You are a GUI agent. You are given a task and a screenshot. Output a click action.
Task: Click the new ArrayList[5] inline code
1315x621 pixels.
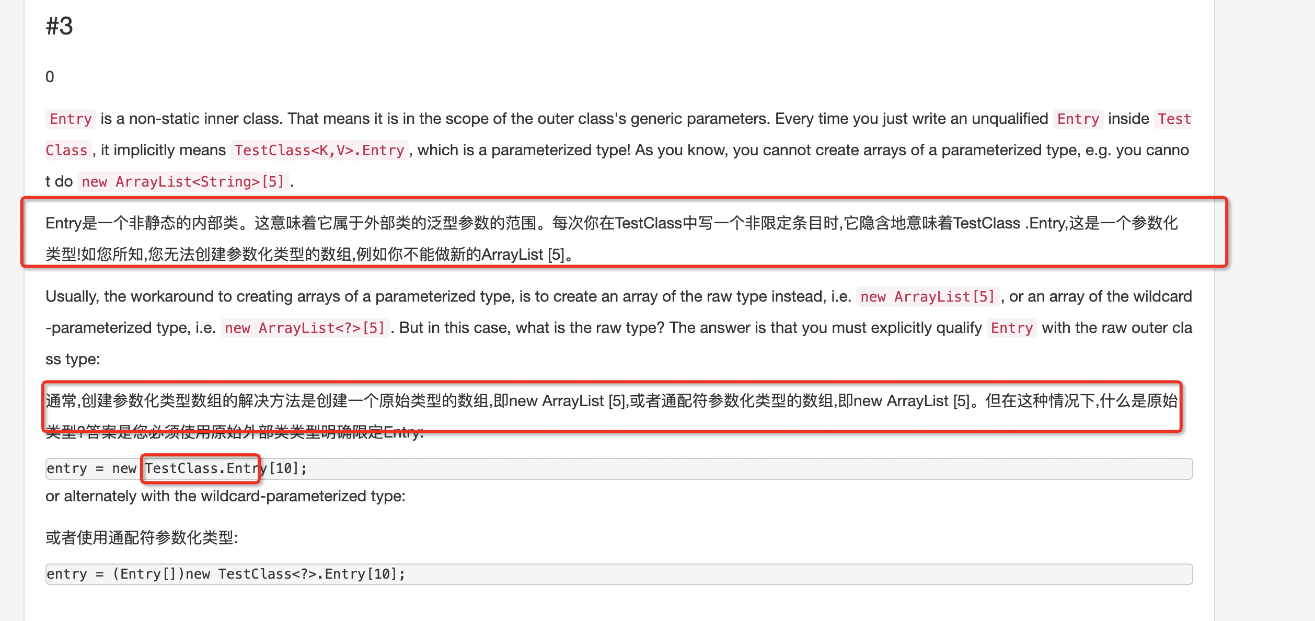tap(927, 297)
